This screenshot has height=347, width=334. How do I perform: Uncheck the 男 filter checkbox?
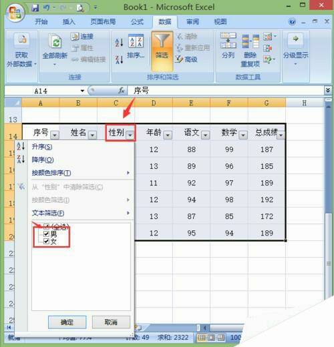[x=46, y=234]
